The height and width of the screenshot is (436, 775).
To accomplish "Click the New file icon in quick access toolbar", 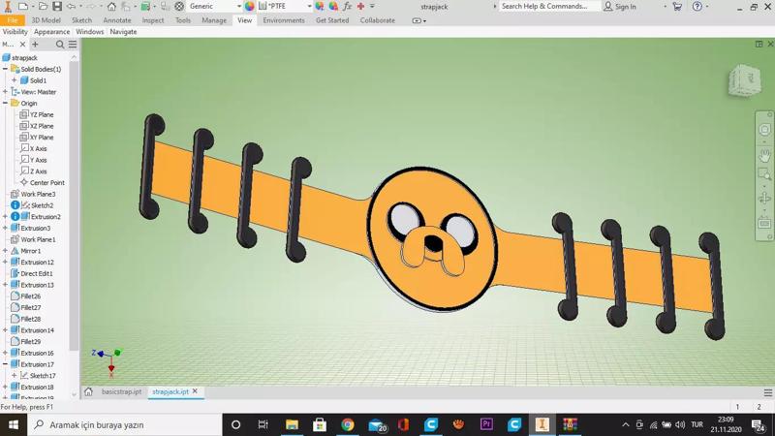I will coord(22,7).
